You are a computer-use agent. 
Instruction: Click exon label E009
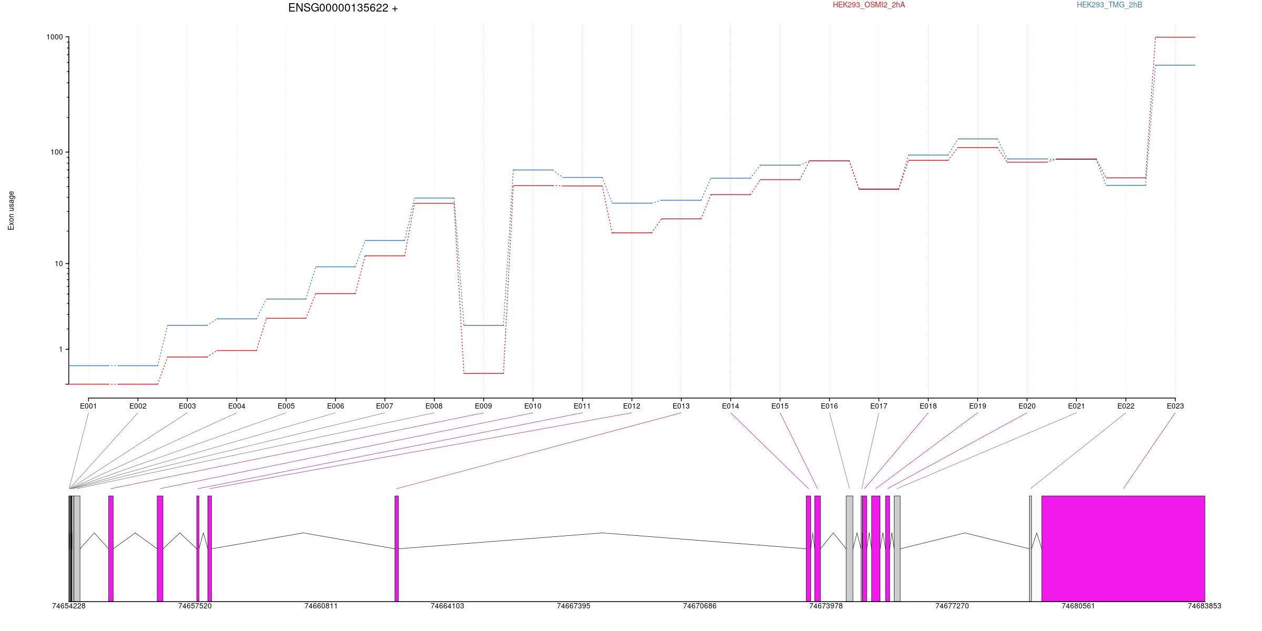483,406
